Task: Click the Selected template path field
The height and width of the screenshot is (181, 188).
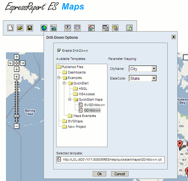Action: pyautogui.click(x=111, y=160)
